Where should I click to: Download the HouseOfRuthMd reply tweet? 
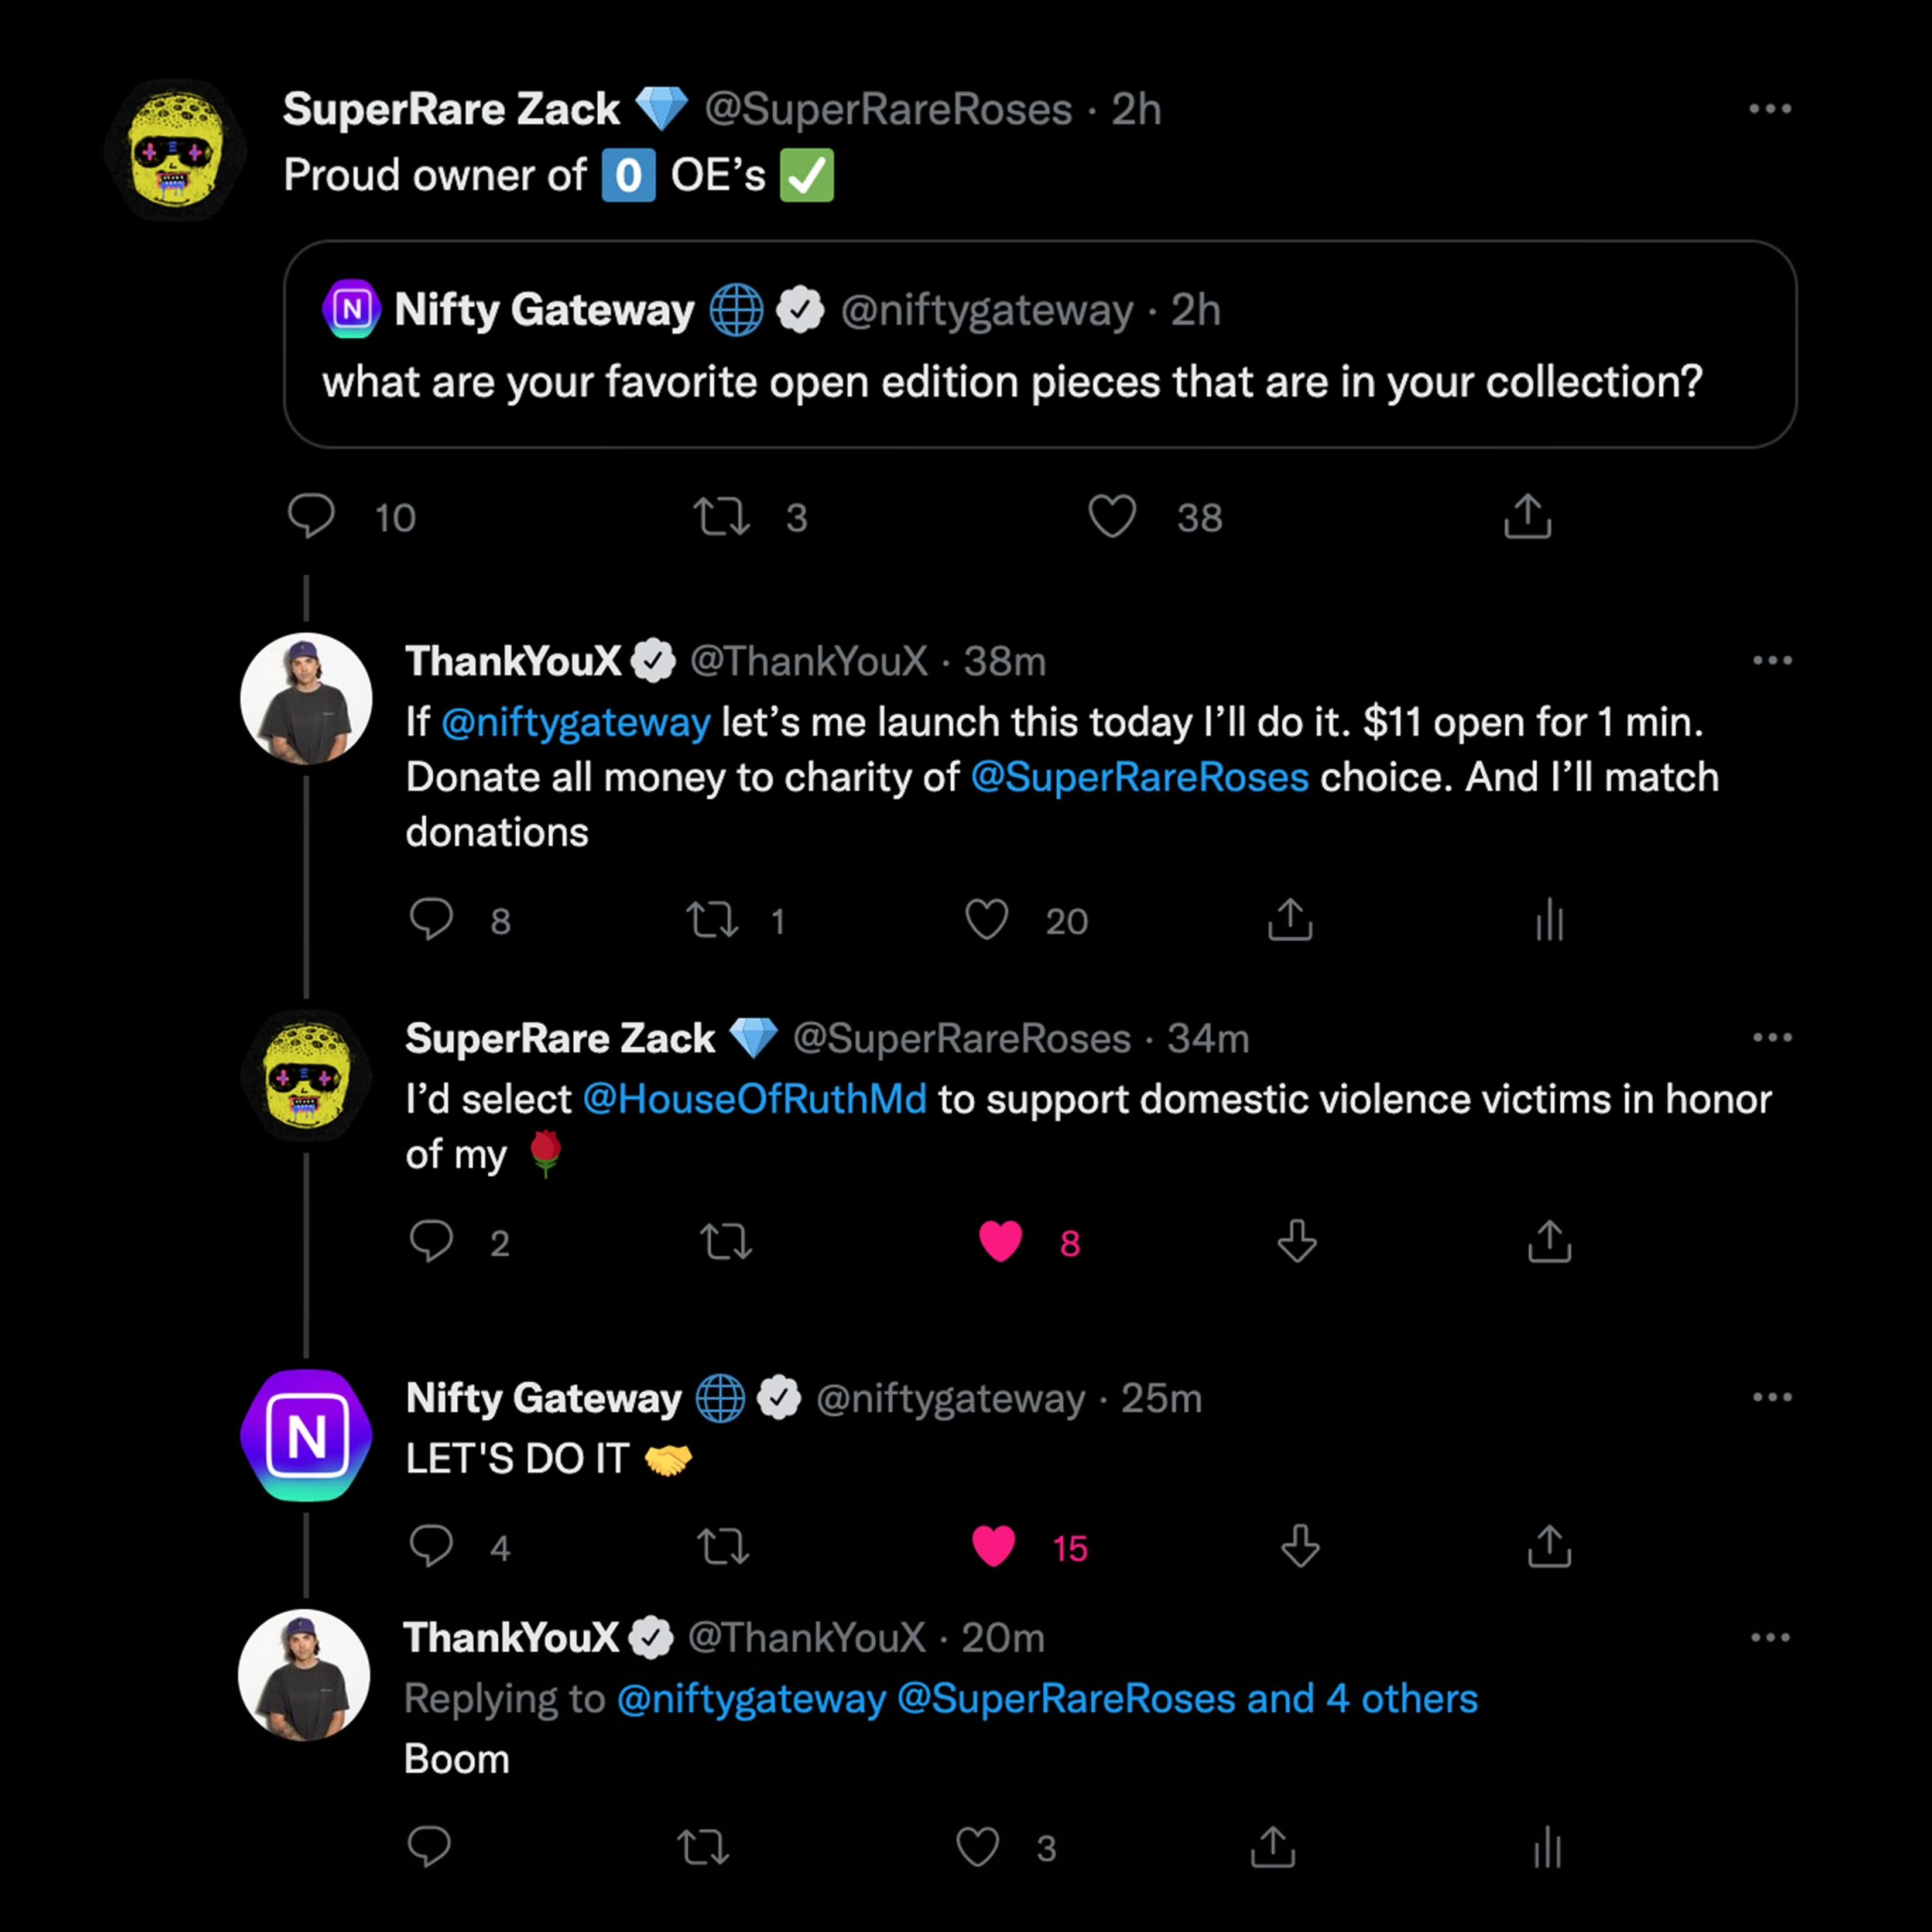1297,1242
